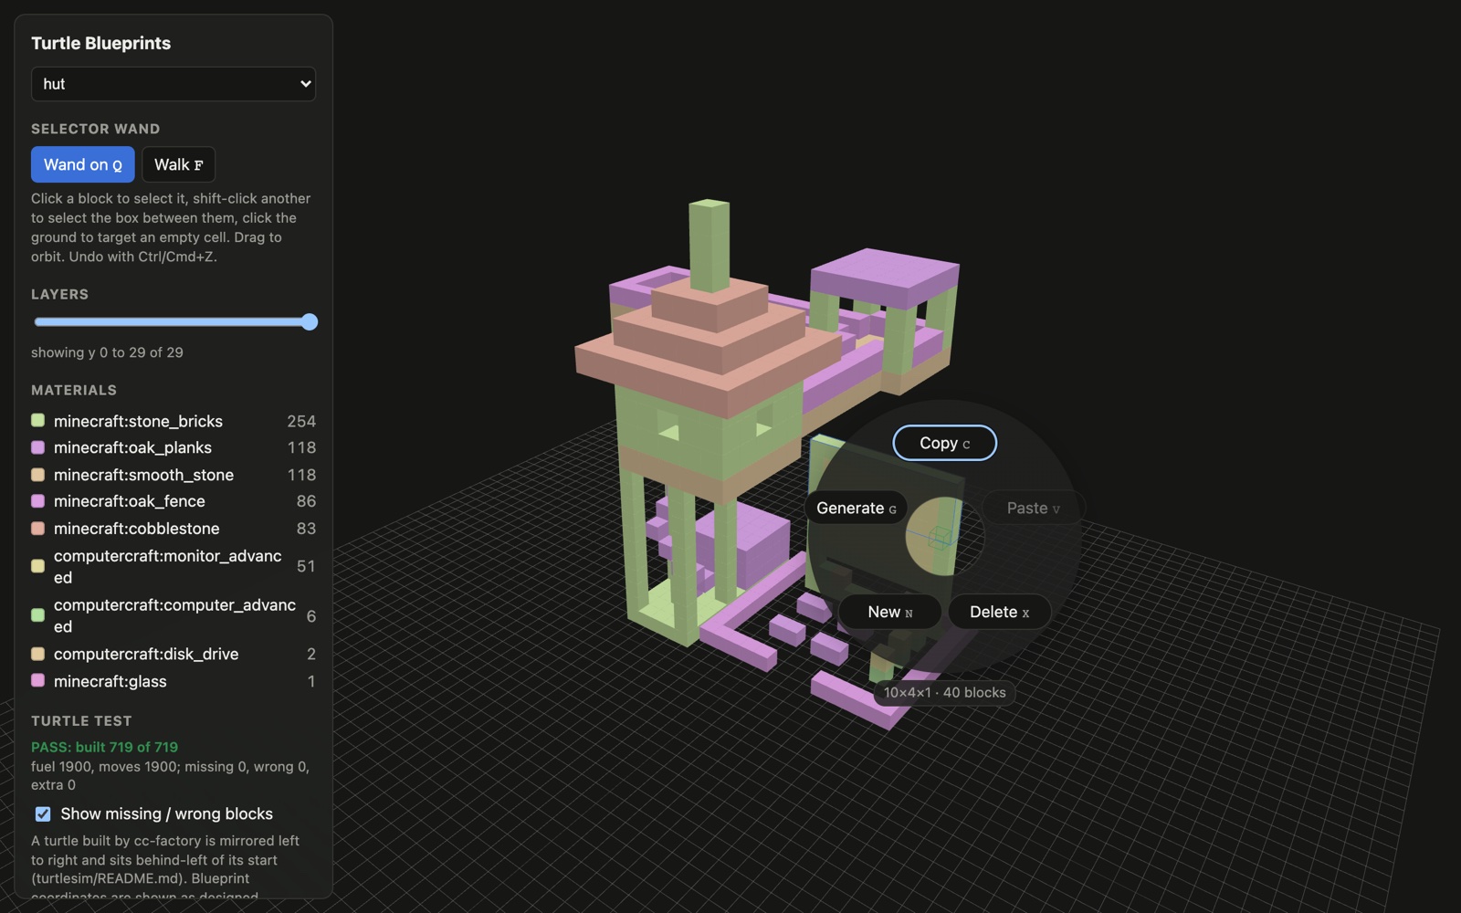
Task: Select minecraft:smooth_stone material label
Action: point(143,475)
